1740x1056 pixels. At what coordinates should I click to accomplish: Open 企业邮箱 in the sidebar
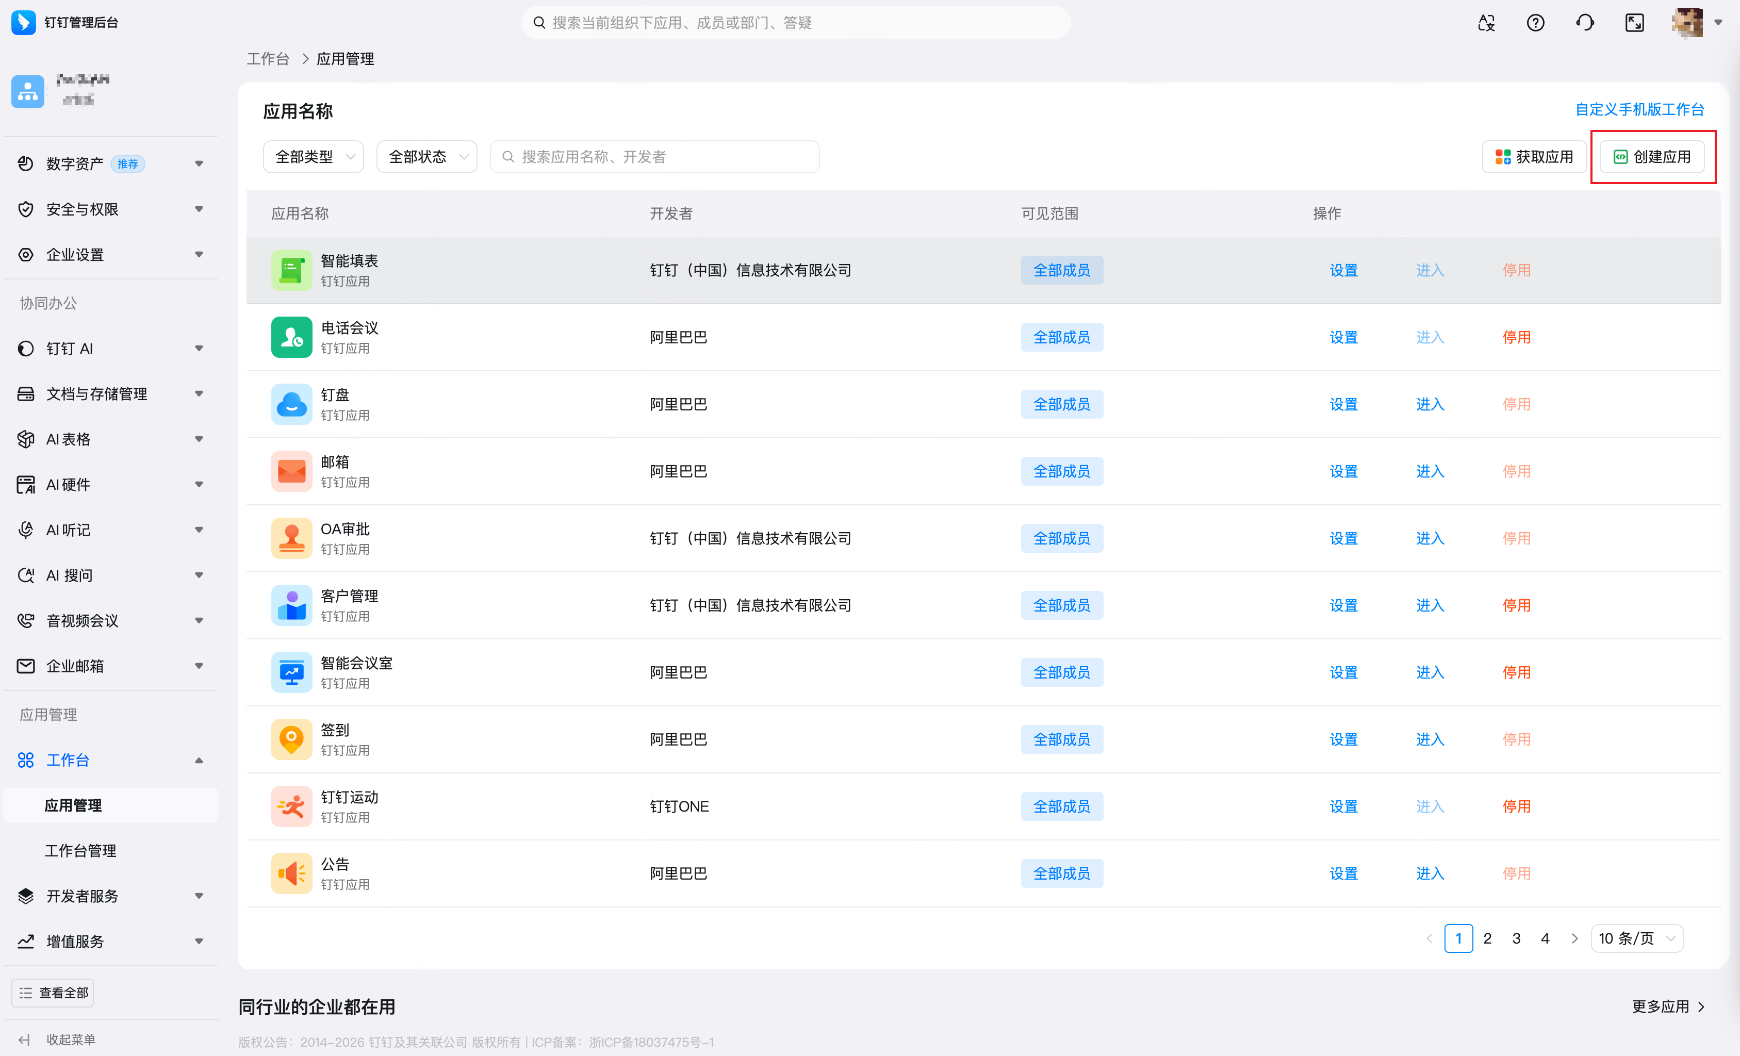111,666
